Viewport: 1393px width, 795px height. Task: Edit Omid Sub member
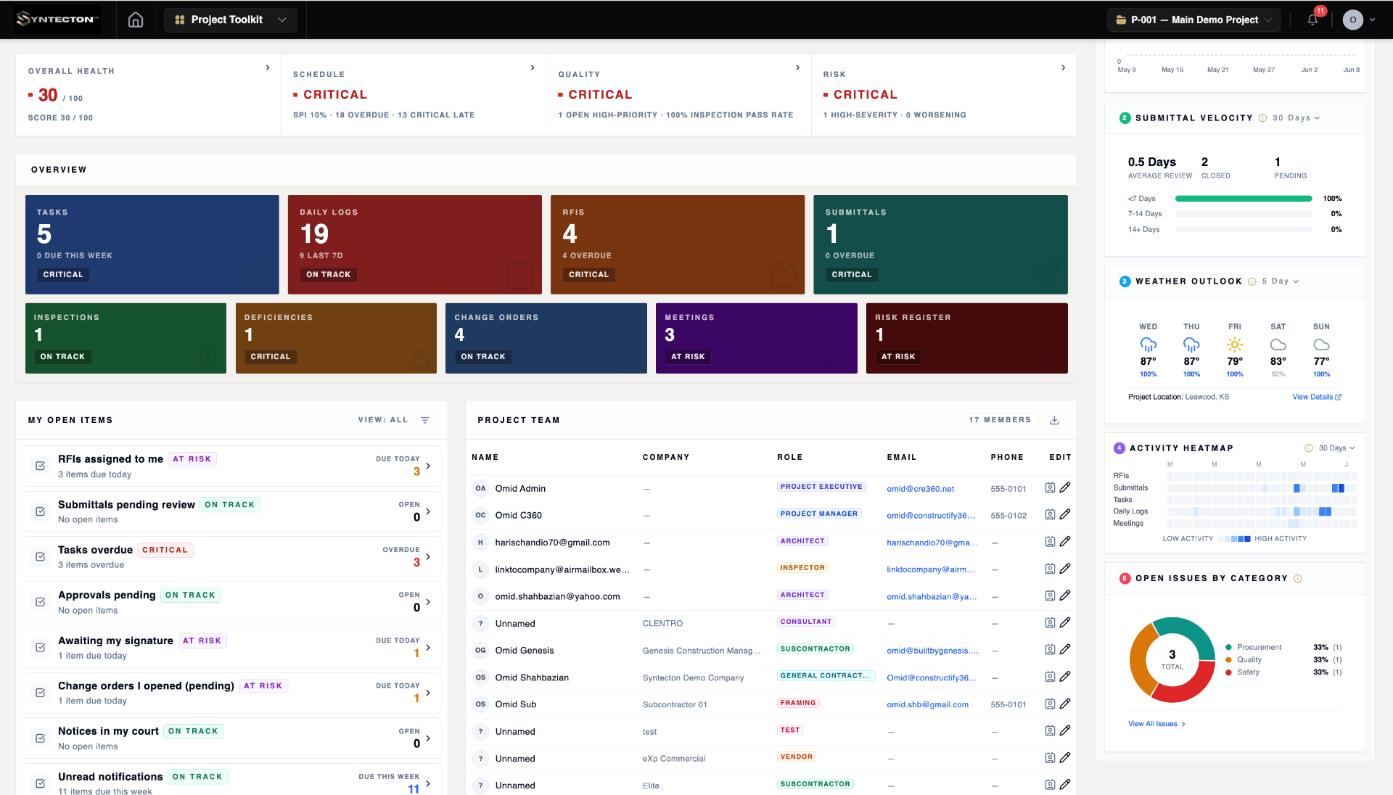click(x=1065, y=704)
